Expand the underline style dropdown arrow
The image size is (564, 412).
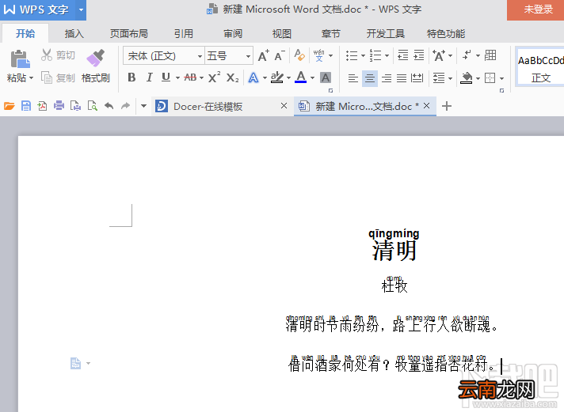pos(177,78)
